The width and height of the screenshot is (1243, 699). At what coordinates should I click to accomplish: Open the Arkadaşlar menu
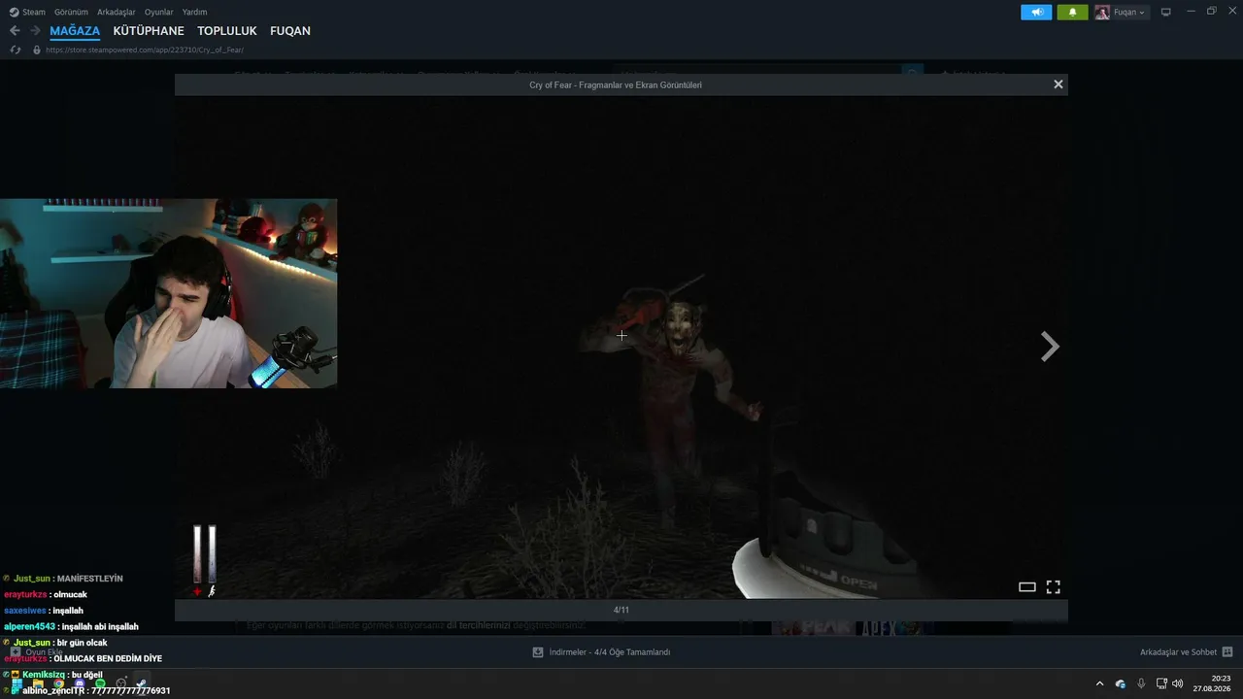click(117, 13)
